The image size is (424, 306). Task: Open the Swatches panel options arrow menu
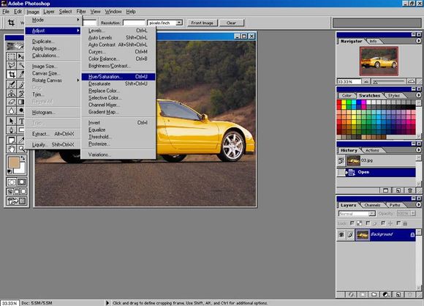point(418,95)
